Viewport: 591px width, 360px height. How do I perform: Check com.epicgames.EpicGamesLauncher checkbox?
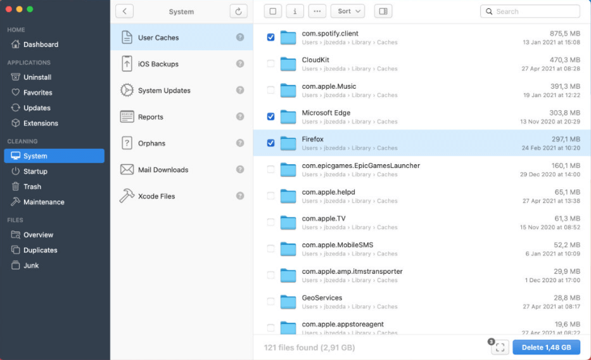pyautogui.click(x=270, y=169)
